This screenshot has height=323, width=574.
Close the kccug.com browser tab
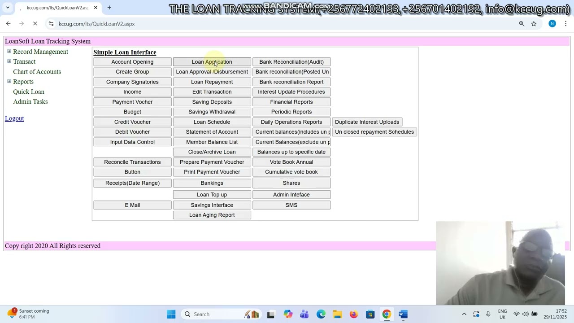click(96, 8)
